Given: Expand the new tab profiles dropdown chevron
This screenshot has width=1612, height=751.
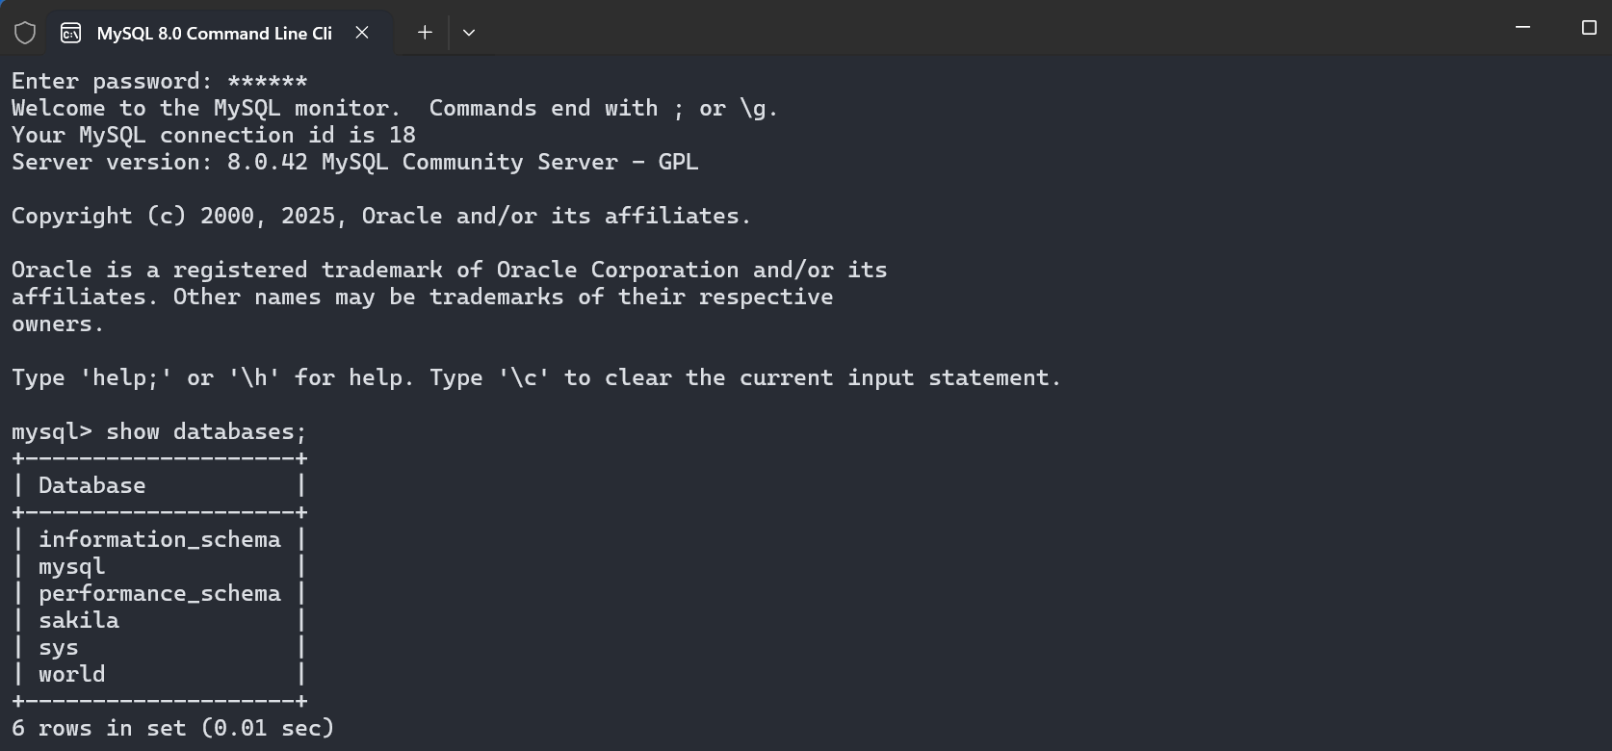Looking at the screenshot, I should [x=469, y=33].
